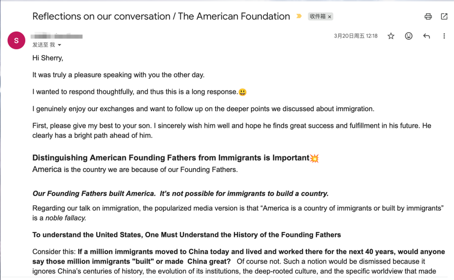
Task: Star this email message
Action: (x=391, y=36)
